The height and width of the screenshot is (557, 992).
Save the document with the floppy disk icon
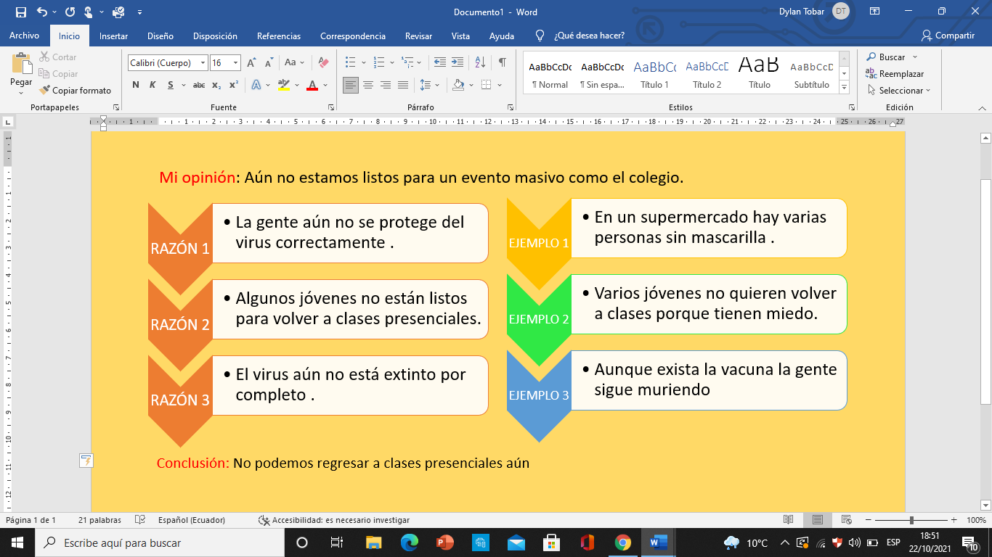click(20, 12)
